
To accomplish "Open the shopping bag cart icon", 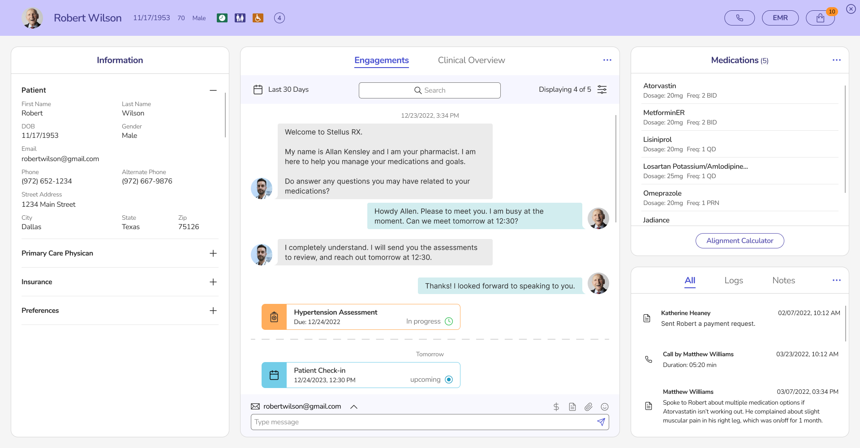I will [820, 18].
